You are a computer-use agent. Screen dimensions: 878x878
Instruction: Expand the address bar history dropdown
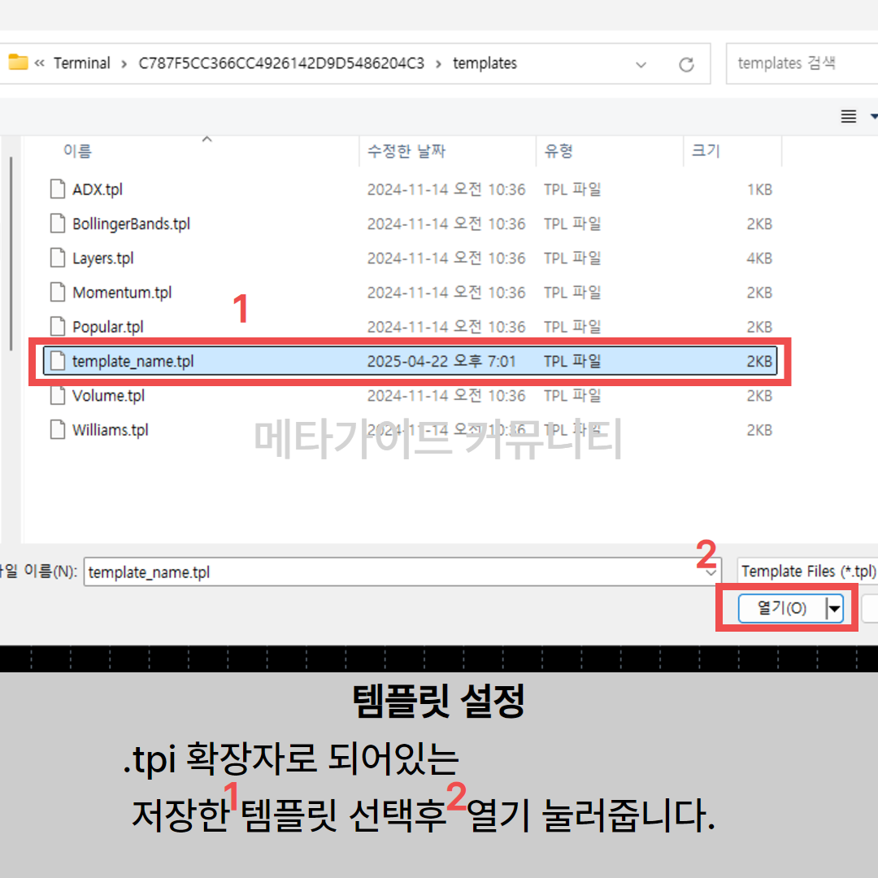(641, 64)
